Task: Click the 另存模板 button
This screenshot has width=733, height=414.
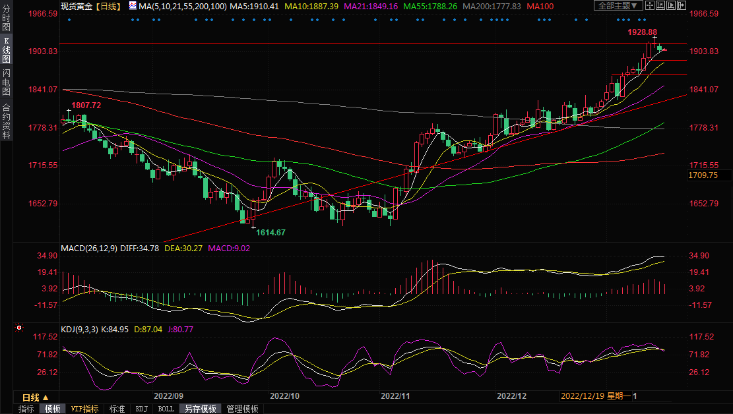Action: click(x=200, y=409)
